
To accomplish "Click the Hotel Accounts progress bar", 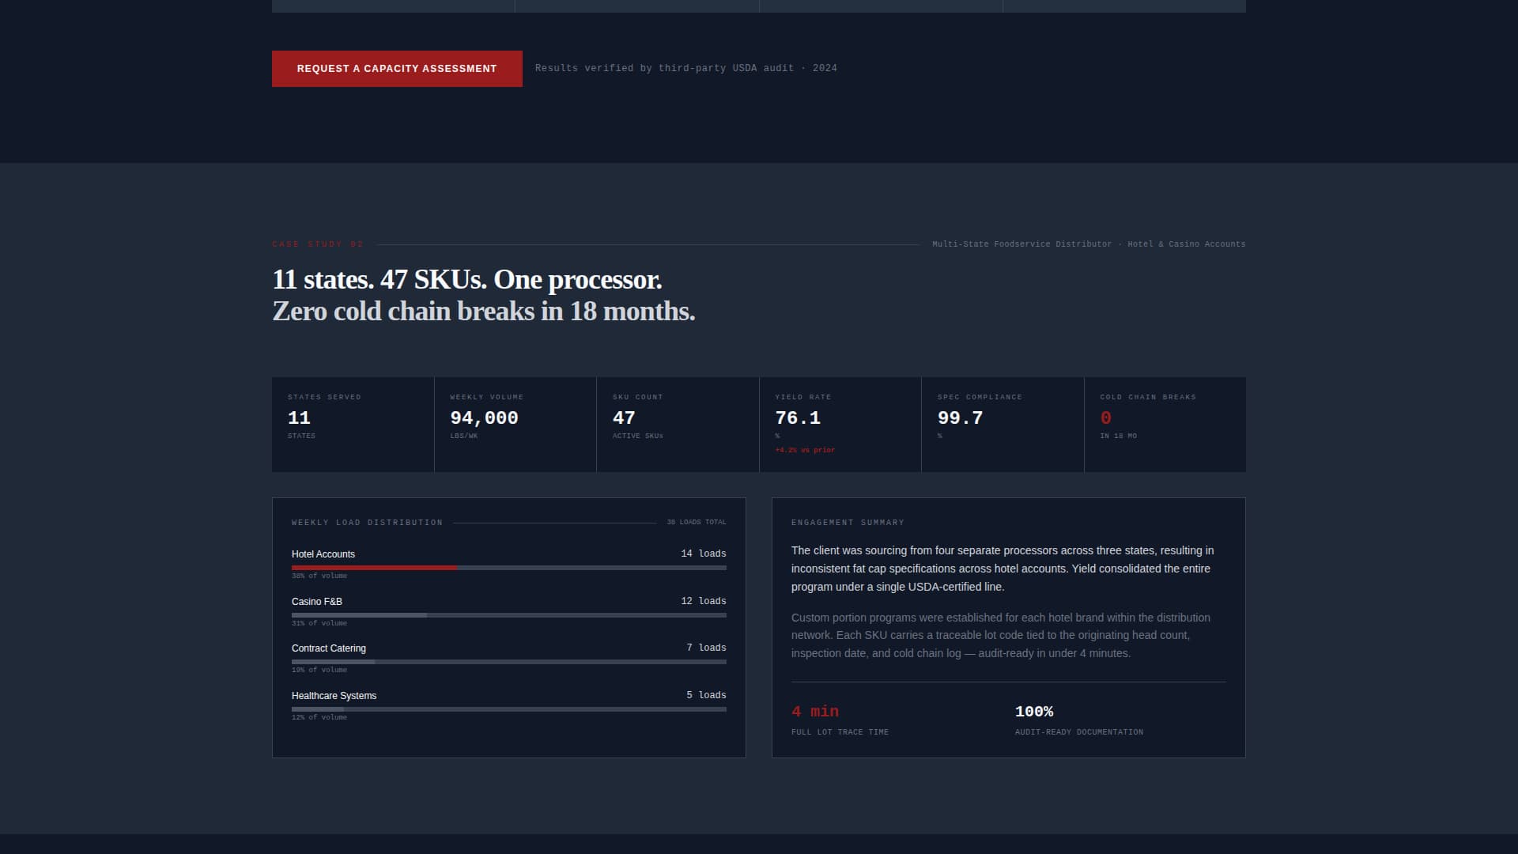I will pos(508,568).
